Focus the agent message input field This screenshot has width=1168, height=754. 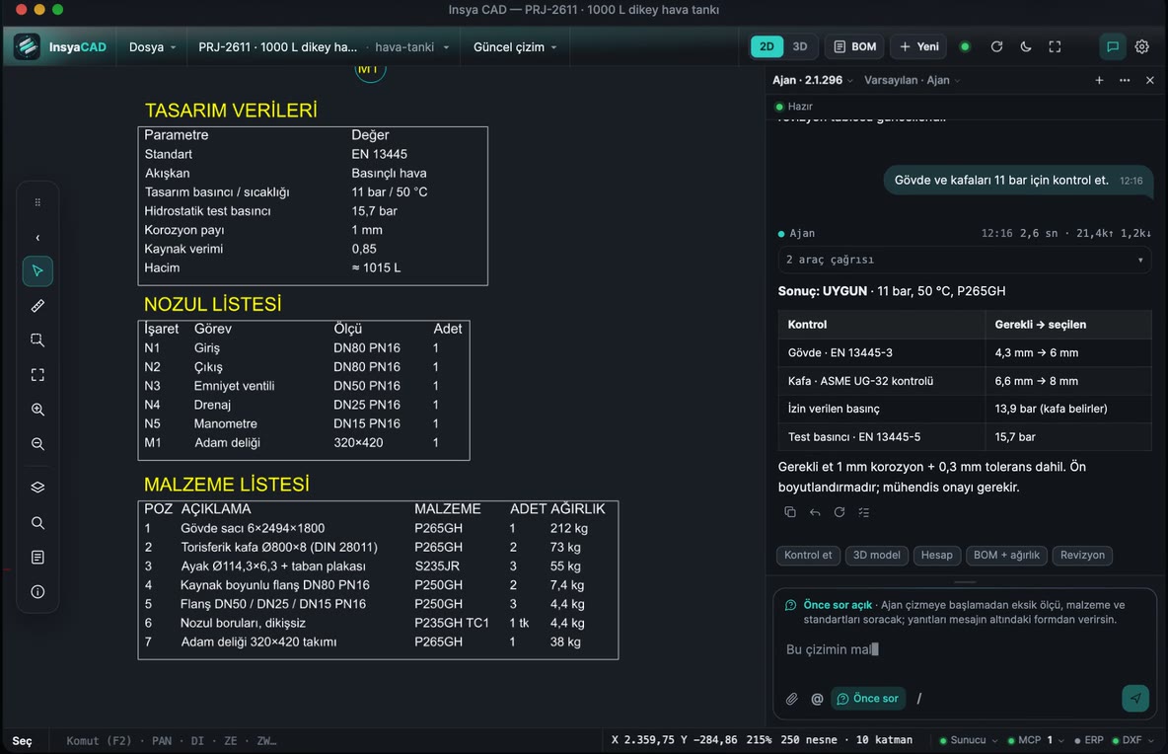coord(964,650)
